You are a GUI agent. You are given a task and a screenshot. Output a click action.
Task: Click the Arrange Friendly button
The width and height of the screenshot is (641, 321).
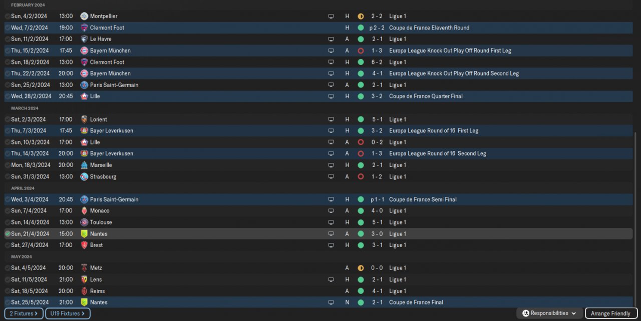click(x=610, y=313)
